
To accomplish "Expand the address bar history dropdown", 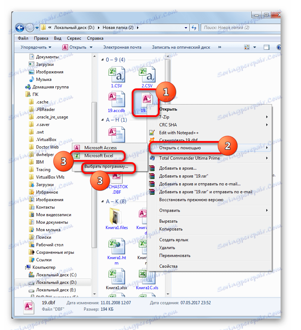I will coord(186,28).
